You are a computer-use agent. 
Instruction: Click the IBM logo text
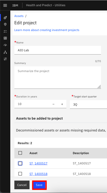point(15,5)
